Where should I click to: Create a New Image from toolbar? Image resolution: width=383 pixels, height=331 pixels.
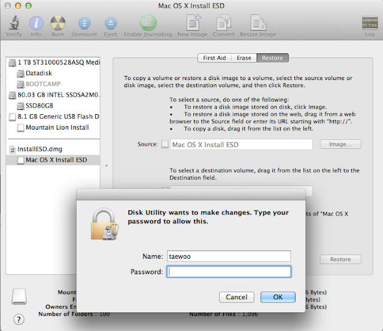tap(193, 23)
